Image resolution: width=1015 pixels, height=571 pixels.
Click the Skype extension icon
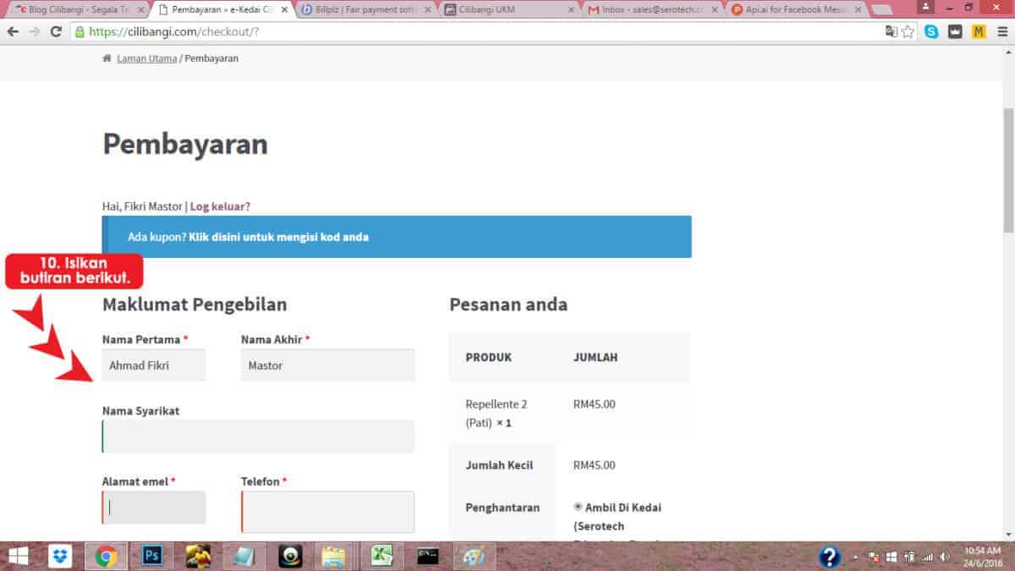point(931,31)
